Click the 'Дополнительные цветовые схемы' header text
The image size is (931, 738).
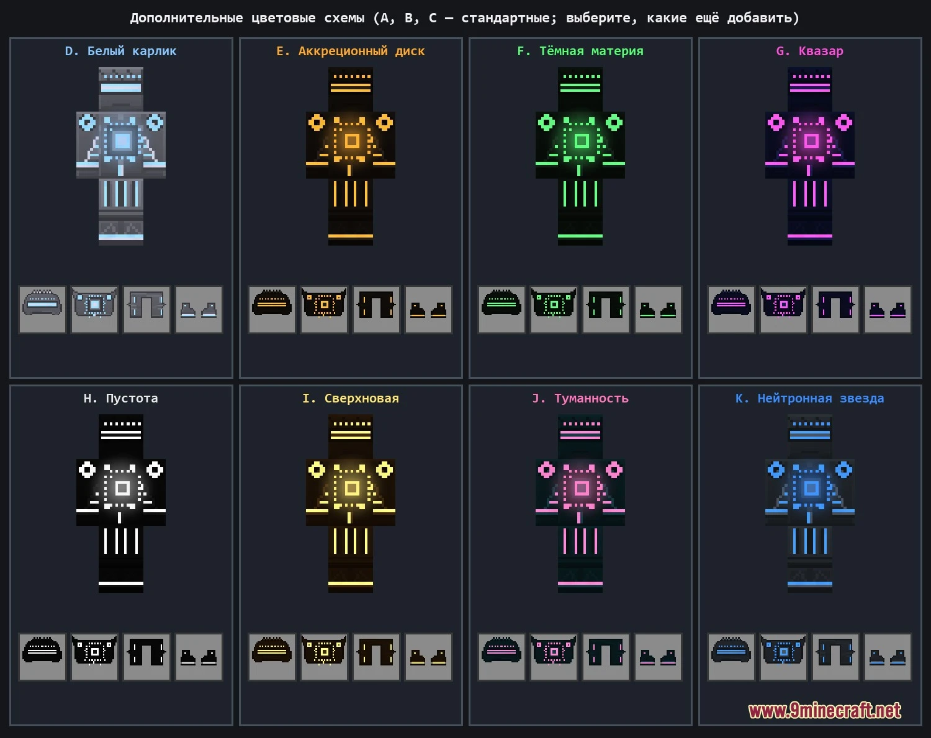(248, 18)
